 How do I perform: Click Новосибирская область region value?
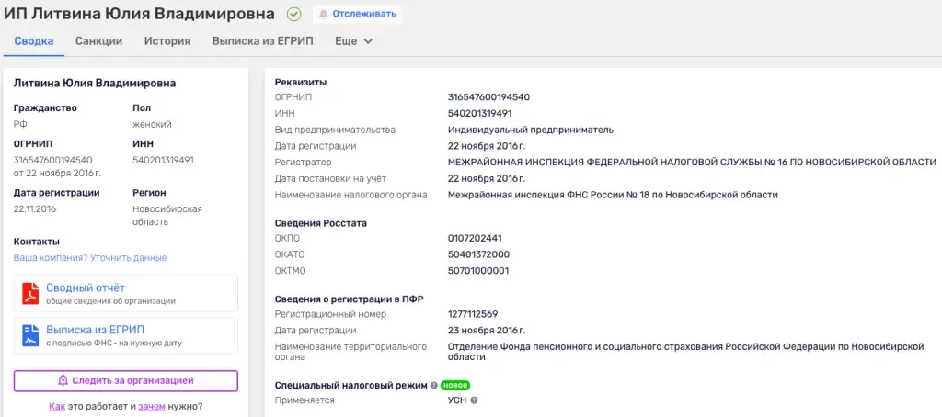pyautogui.click(x=167, y=216)
